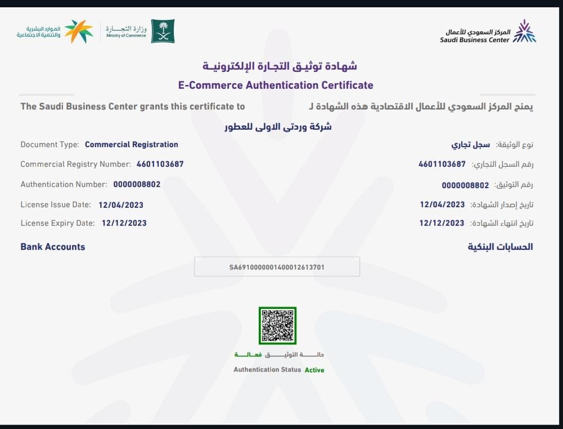
Task: Click the date beside License Expiry Date
Action: coord(124,223)
